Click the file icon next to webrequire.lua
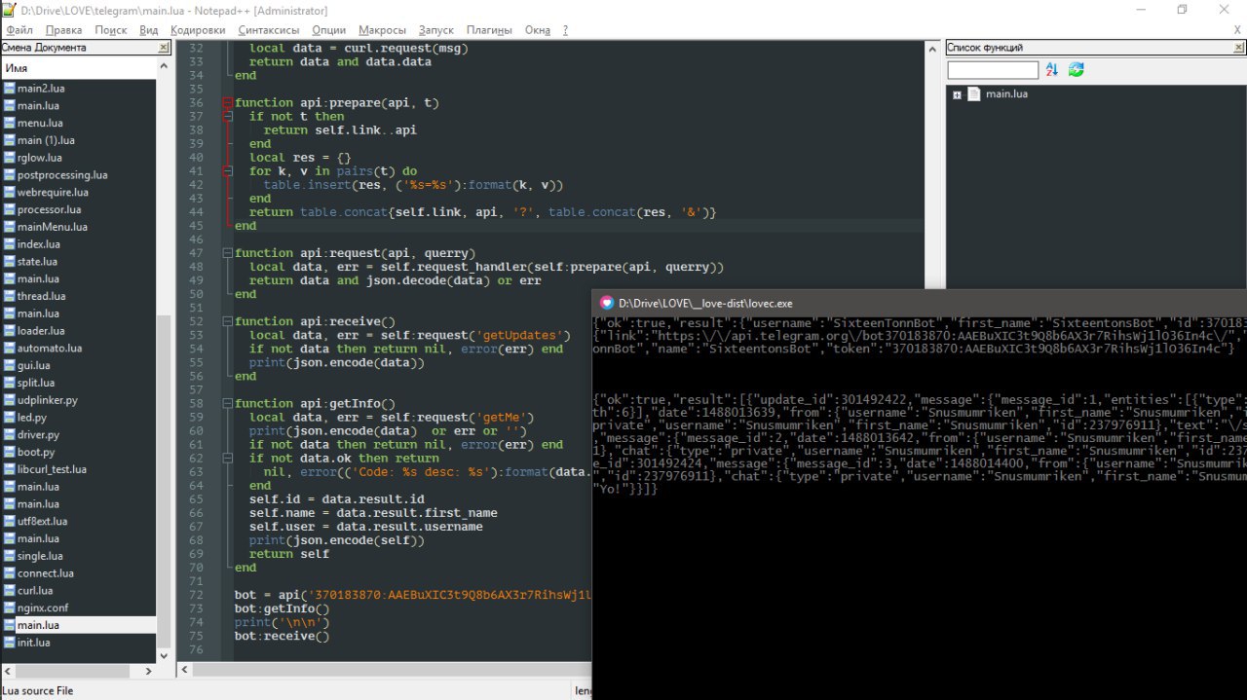1247x700 pixels. click(x=10, y=193)
